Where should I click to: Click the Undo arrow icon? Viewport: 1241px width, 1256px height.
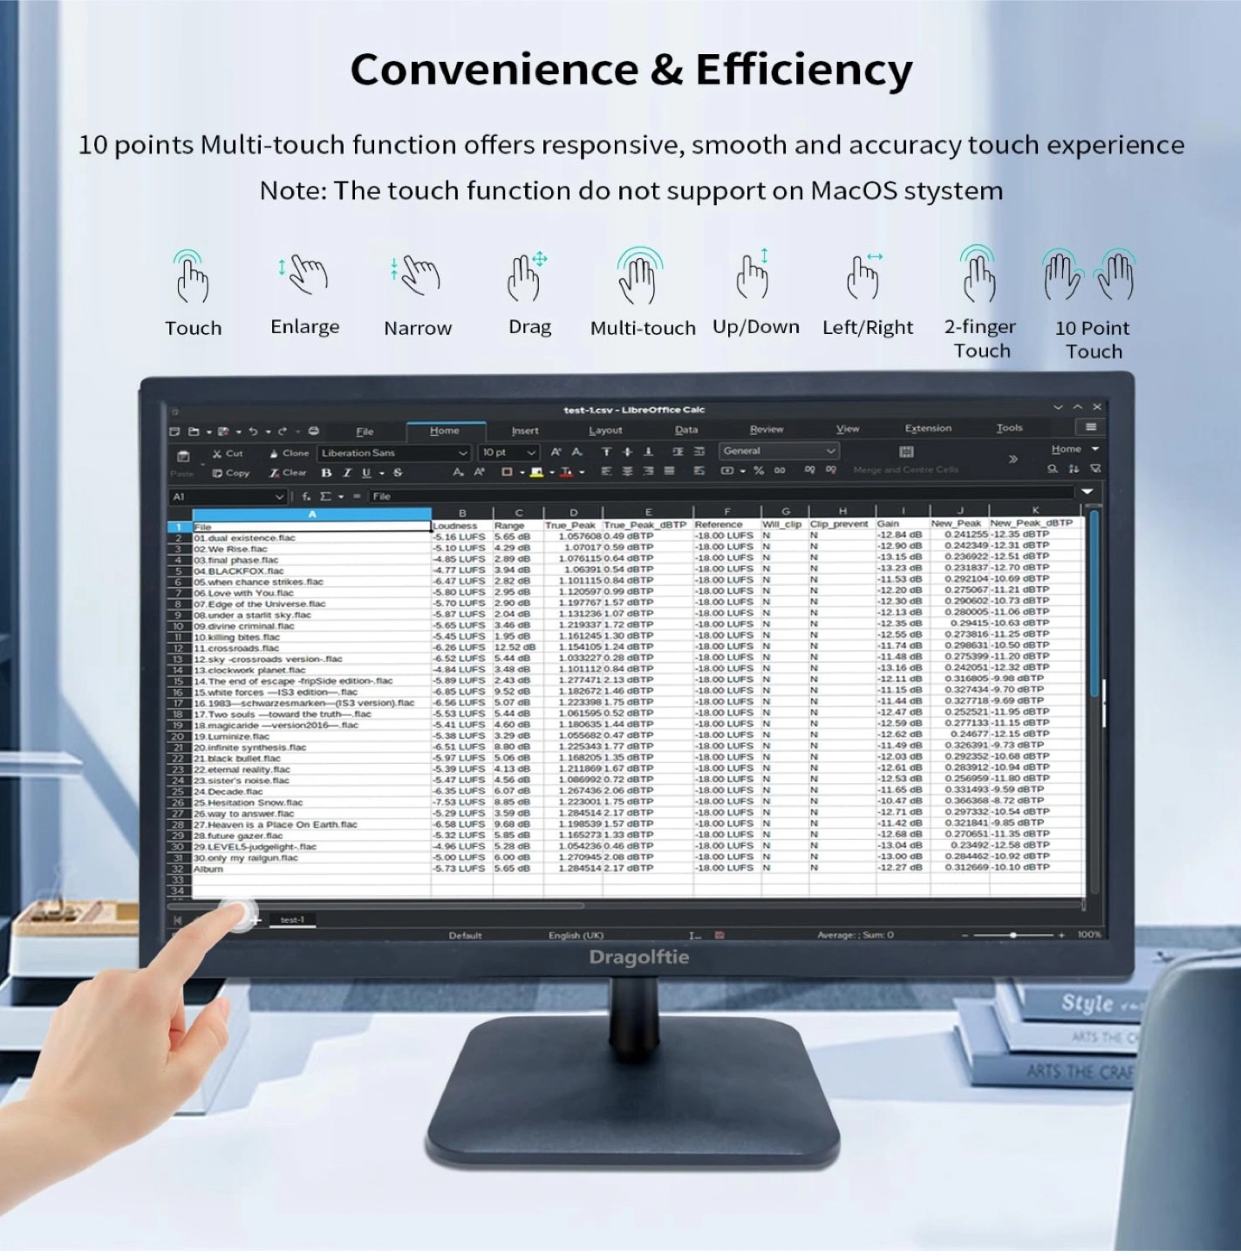click(253, 432)
